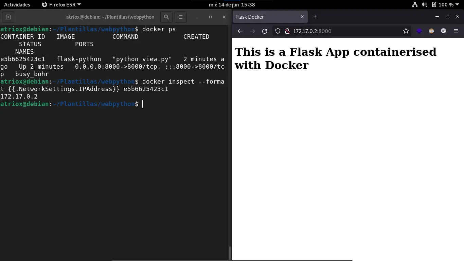Click the busy_bohr container name
Image resolution: width=464 pixels, height=261 pixels.
click(32, 74)
